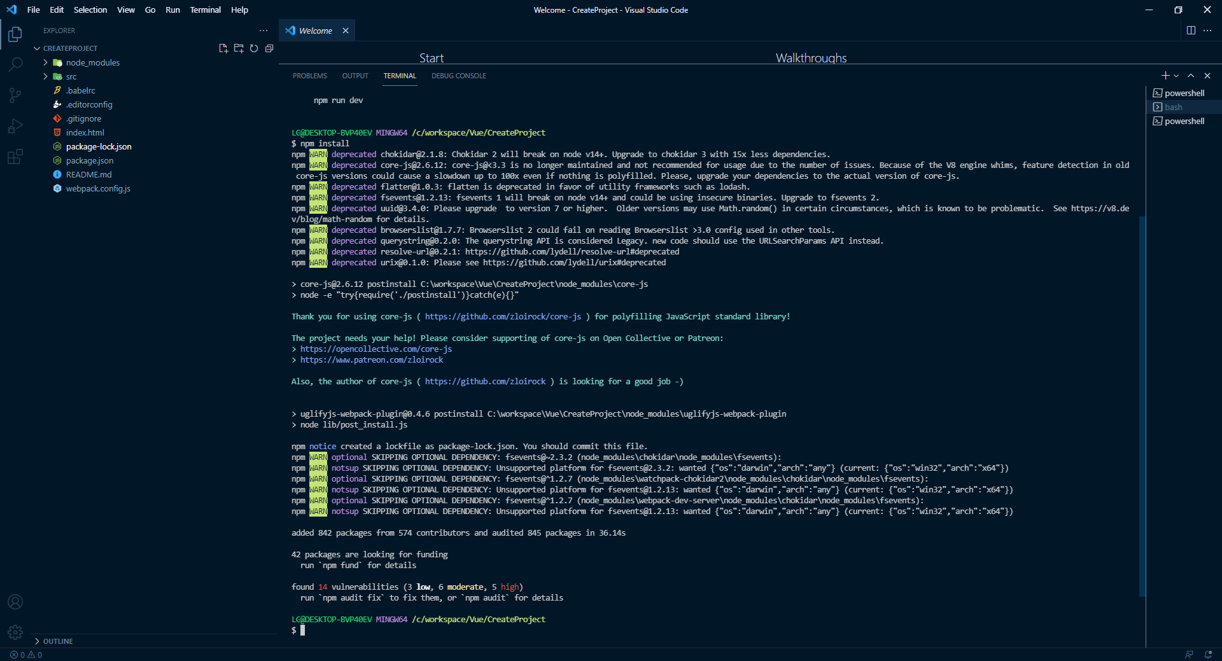Open the Run and Debug view
This screenshot has width=1222, height=661.
point(15,126)
